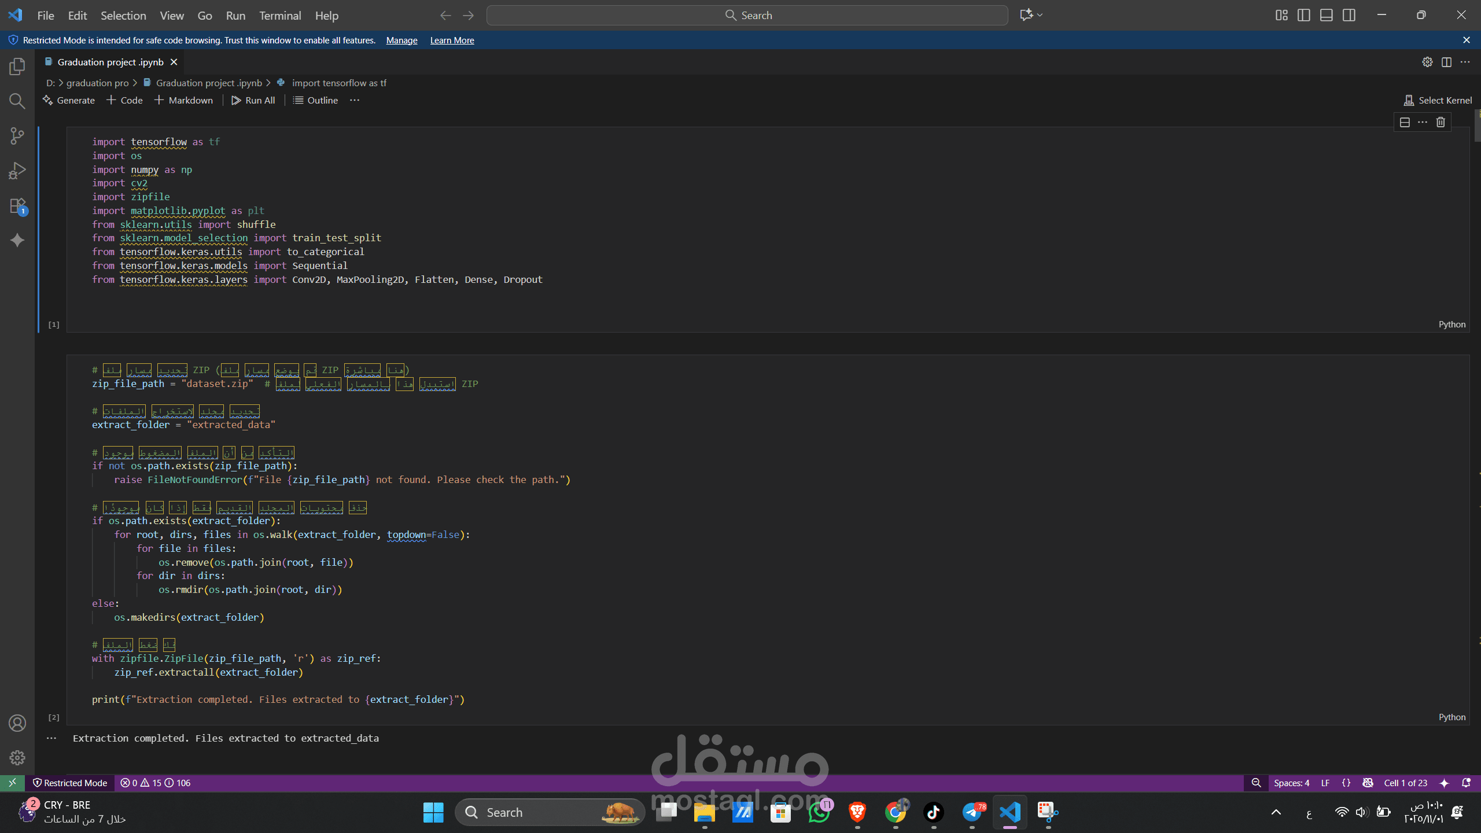1481x833 pixels.
Task: Toggle the bottom panel layout icon
Action: (x=1326, y=15)
